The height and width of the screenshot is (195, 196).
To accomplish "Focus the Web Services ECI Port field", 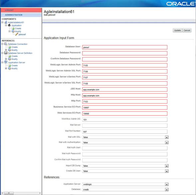I will [125, 113].
